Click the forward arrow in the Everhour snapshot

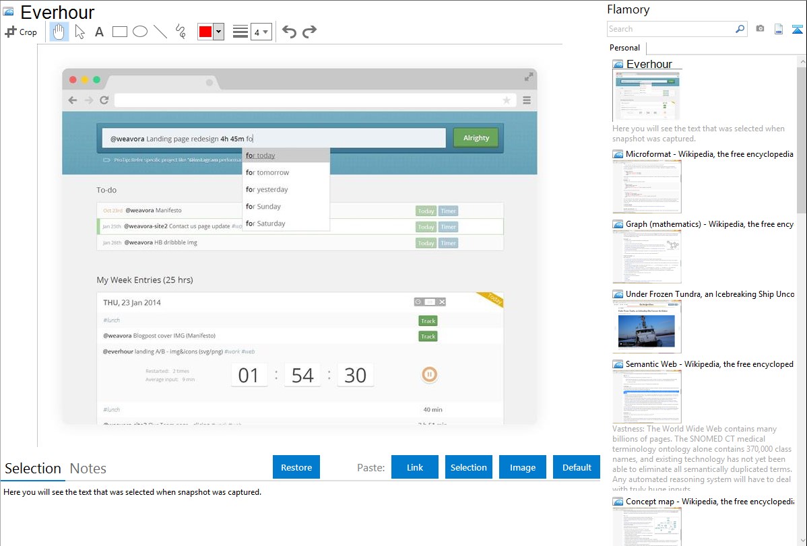tap(88, 100)
